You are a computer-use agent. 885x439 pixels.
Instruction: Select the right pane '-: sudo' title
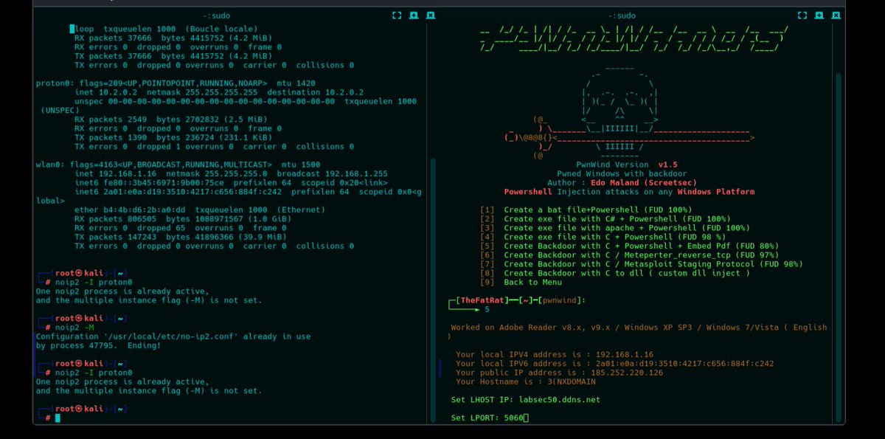coord(622,15)
